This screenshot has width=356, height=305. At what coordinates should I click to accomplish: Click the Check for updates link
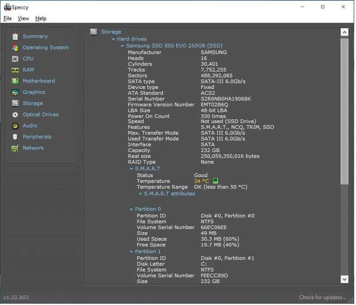[323, 297]
